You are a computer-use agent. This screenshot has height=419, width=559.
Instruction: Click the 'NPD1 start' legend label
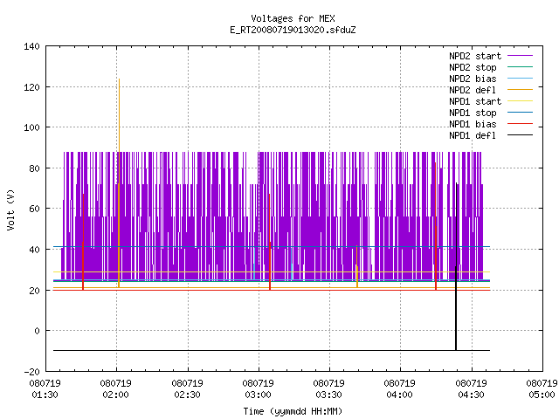click(475, 101)
